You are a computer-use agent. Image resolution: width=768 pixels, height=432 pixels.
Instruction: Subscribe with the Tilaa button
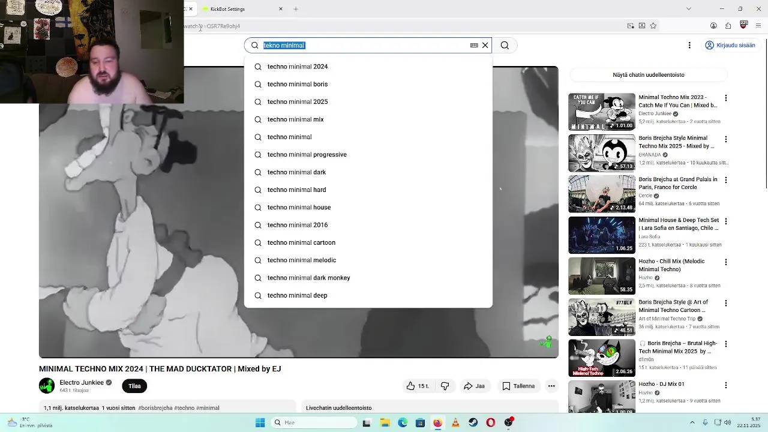[134, 386]
